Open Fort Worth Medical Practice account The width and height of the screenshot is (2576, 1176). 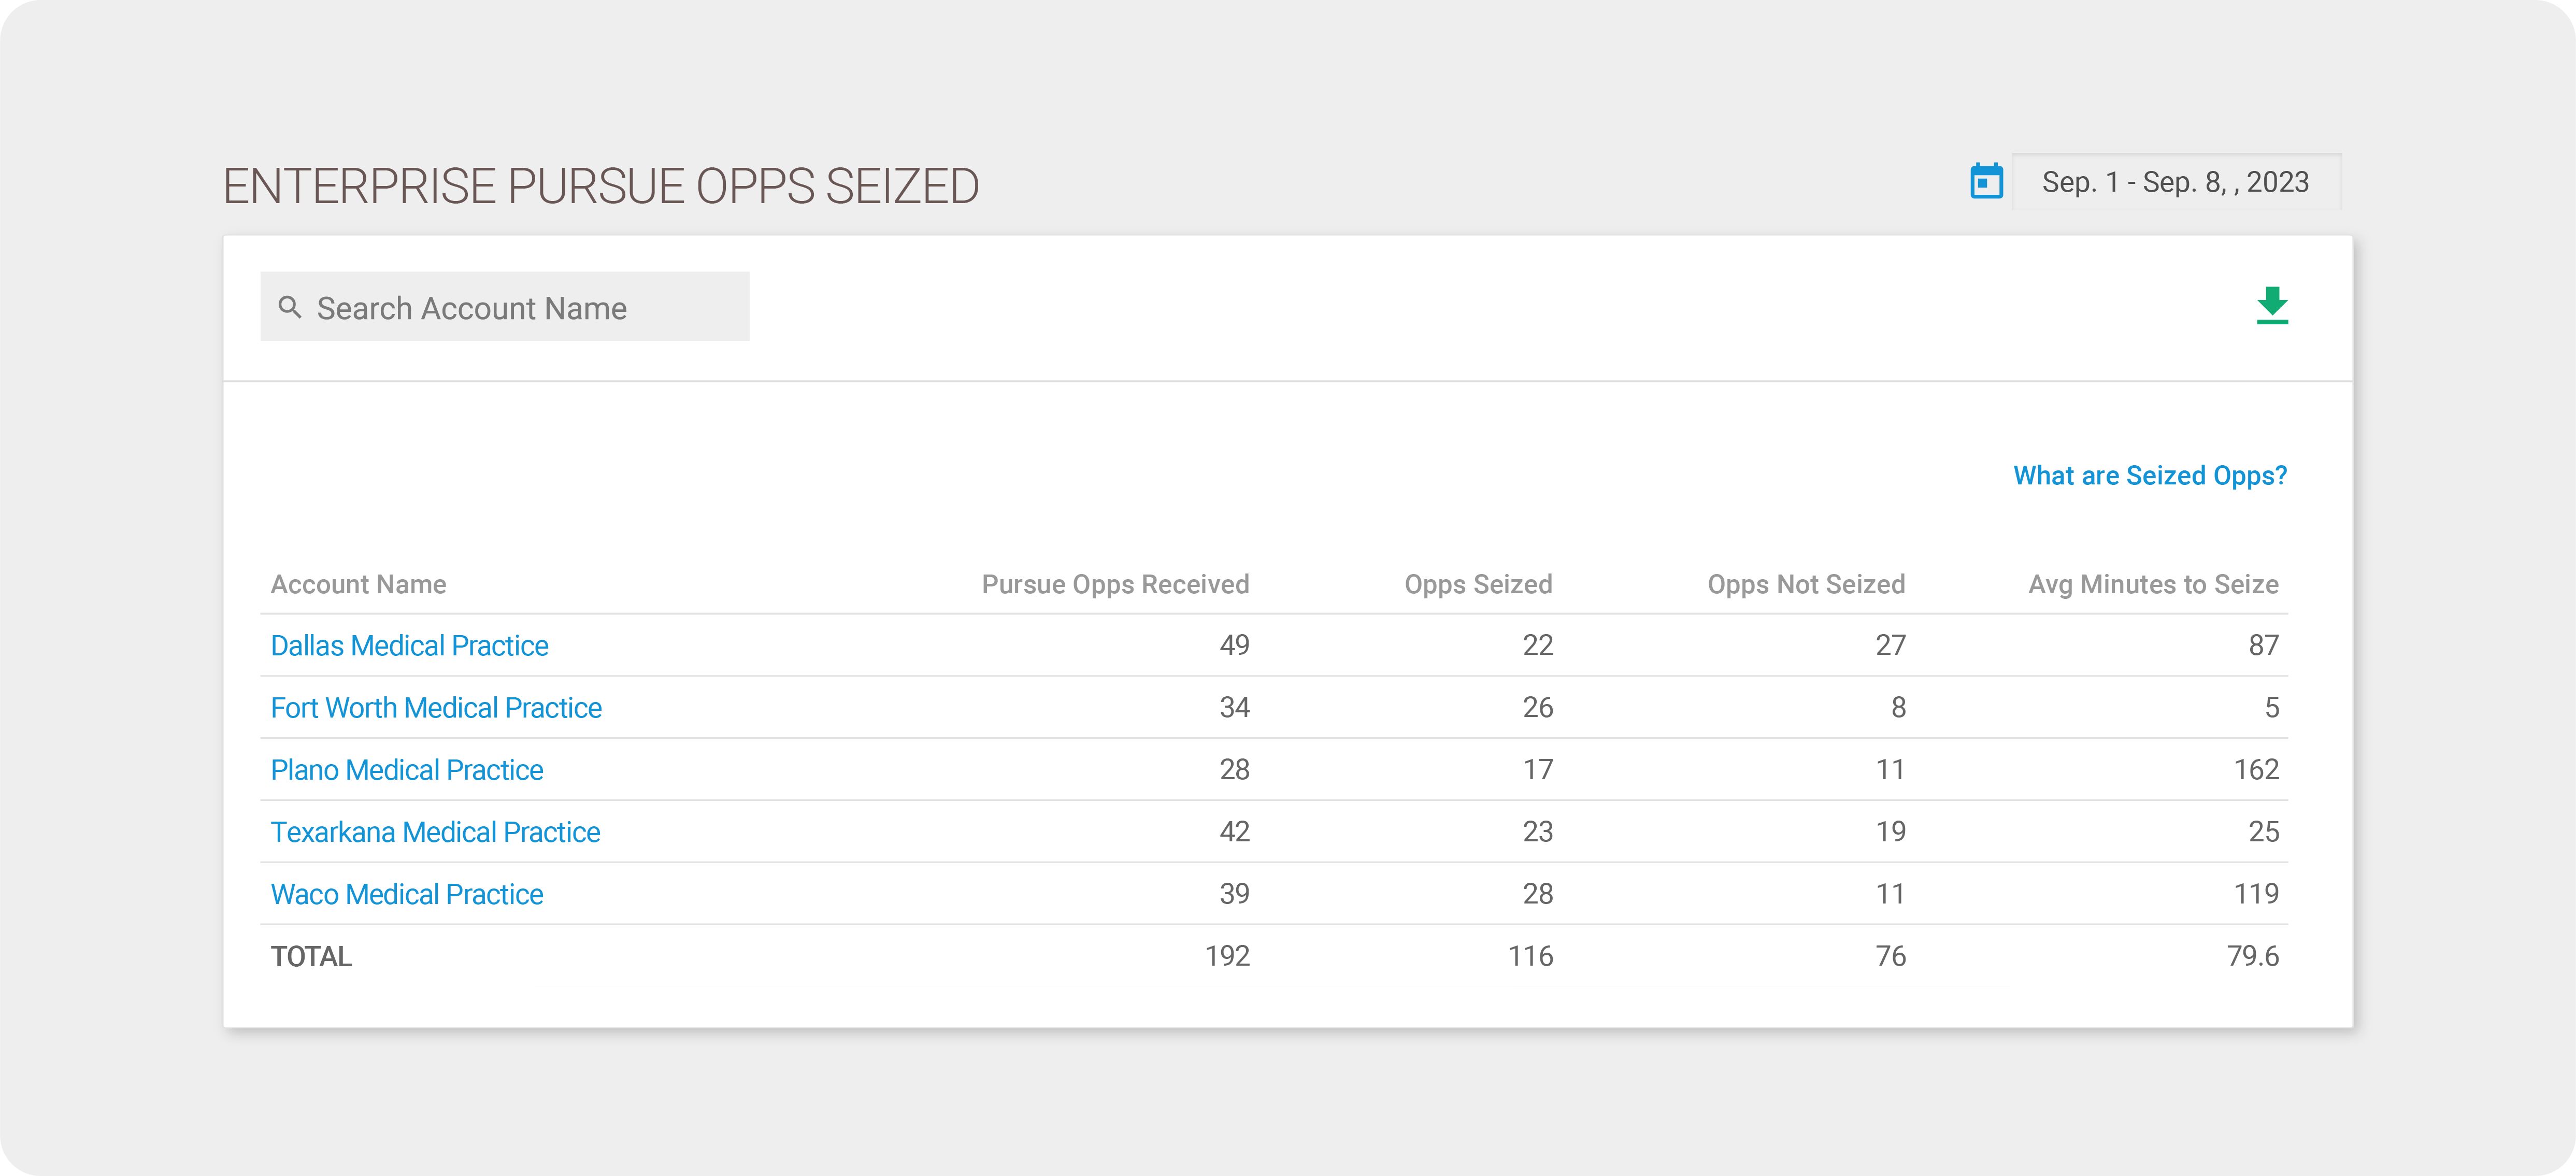click(x=436, y=708)
